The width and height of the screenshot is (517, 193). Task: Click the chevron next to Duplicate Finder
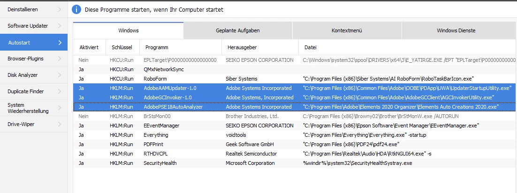pyautogui.click(x=60, y=91)
